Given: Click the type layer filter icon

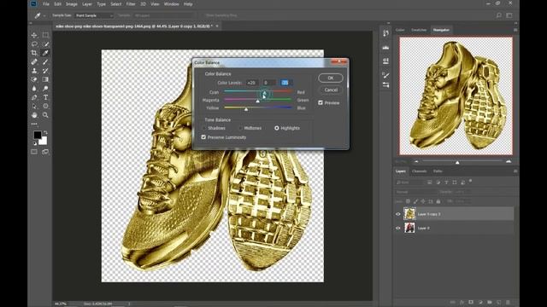Looking at the screenshot, I should [446, 182].
